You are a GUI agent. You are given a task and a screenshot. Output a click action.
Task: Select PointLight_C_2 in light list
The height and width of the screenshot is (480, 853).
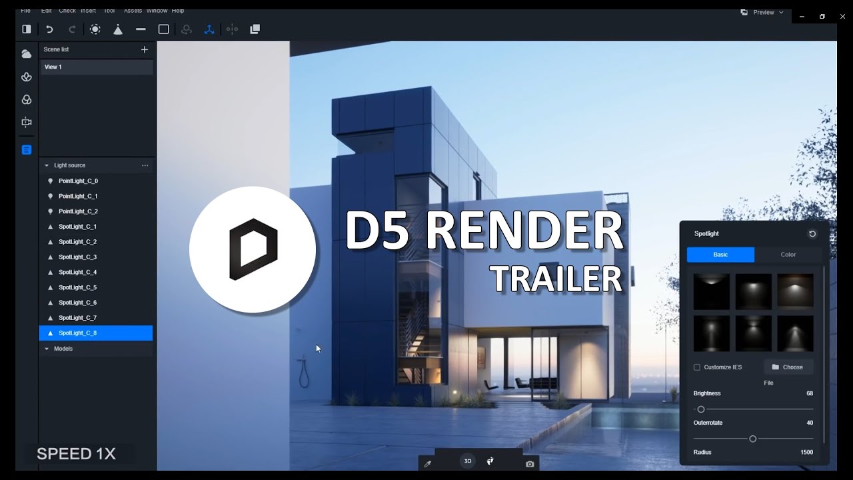(96, 211)
